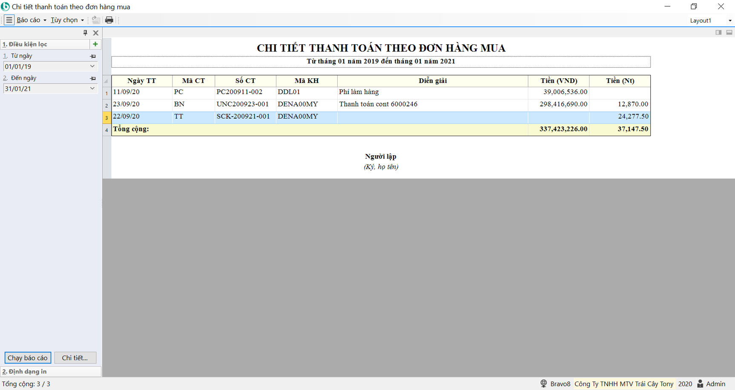Viewport: 735px width, 390px height.
Task: Expand the Định dạng in section
Action: tap(51, 371)
